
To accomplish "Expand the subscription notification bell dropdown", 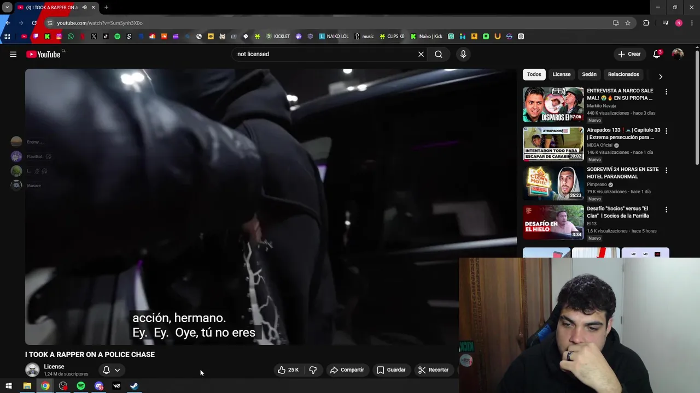I will (112, 370).
